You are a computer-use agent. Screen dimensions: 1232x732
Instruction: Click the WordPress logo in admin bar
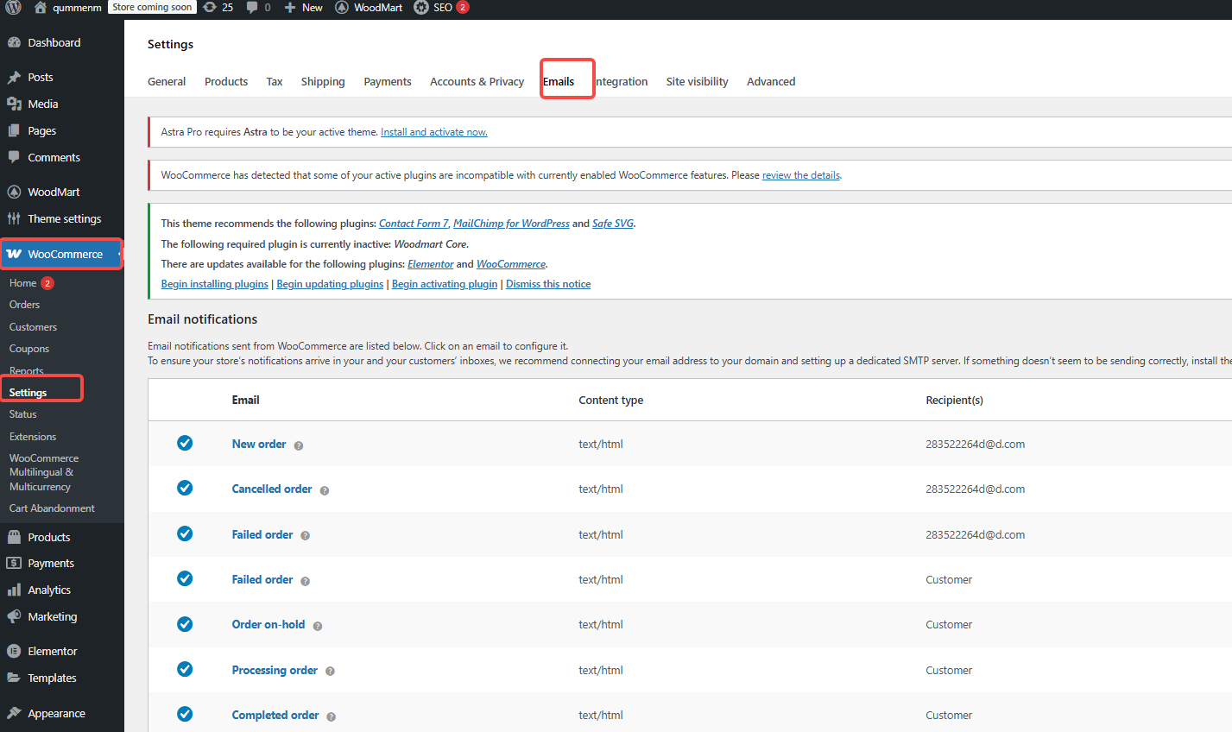(x=13, y=8)
